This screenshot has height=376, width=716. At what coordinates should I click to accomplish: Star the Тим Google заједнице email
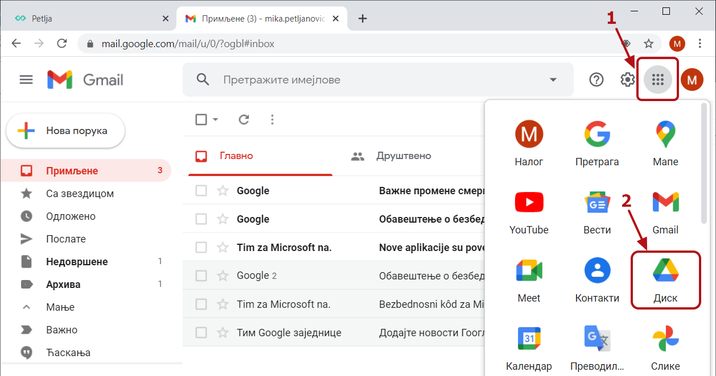(223, 333)
